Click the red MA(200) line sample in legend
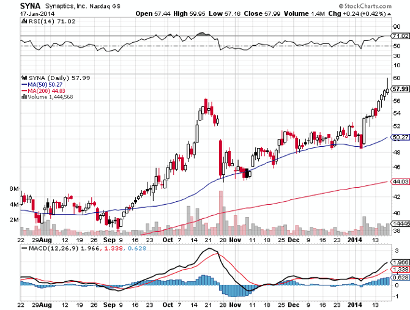 click(x=24, y=91)
